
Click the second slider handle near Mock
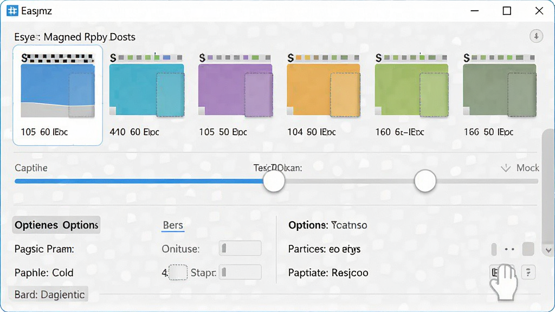coord(425,181)
